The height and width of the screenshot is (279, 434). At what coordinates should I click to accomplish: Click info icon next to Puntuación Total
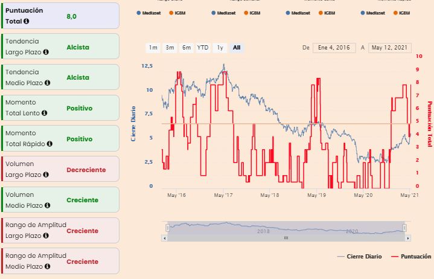[x=27, y=21]
